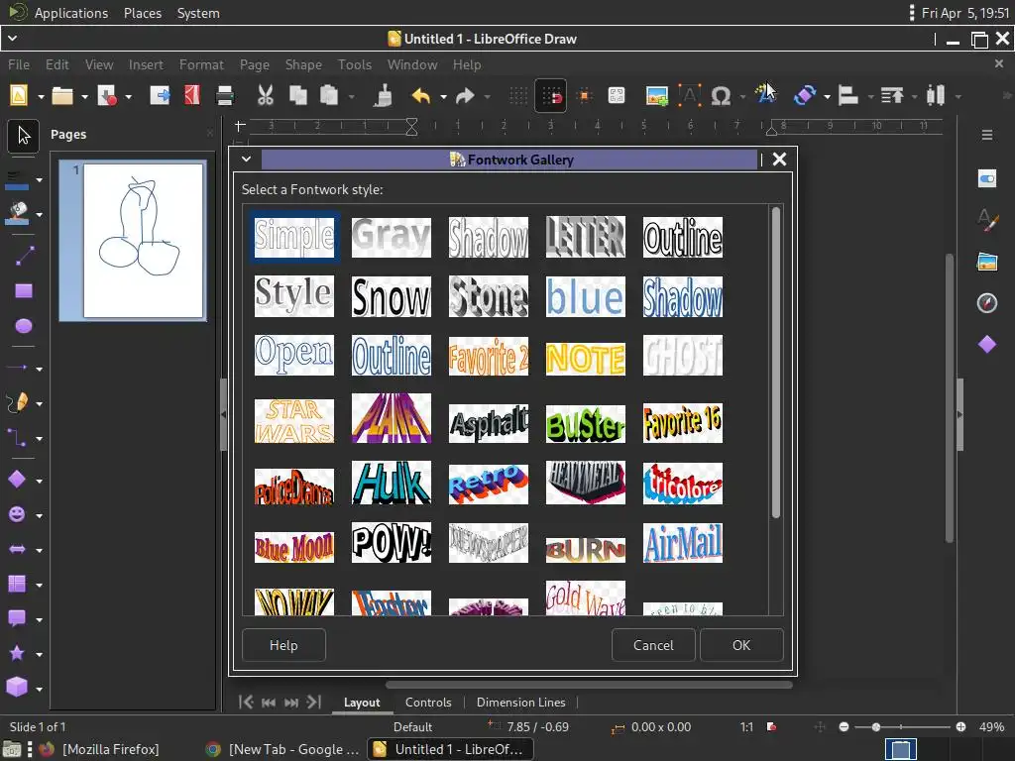
Task: Click the Insert Text Box icon
Action: click(690, 96)
